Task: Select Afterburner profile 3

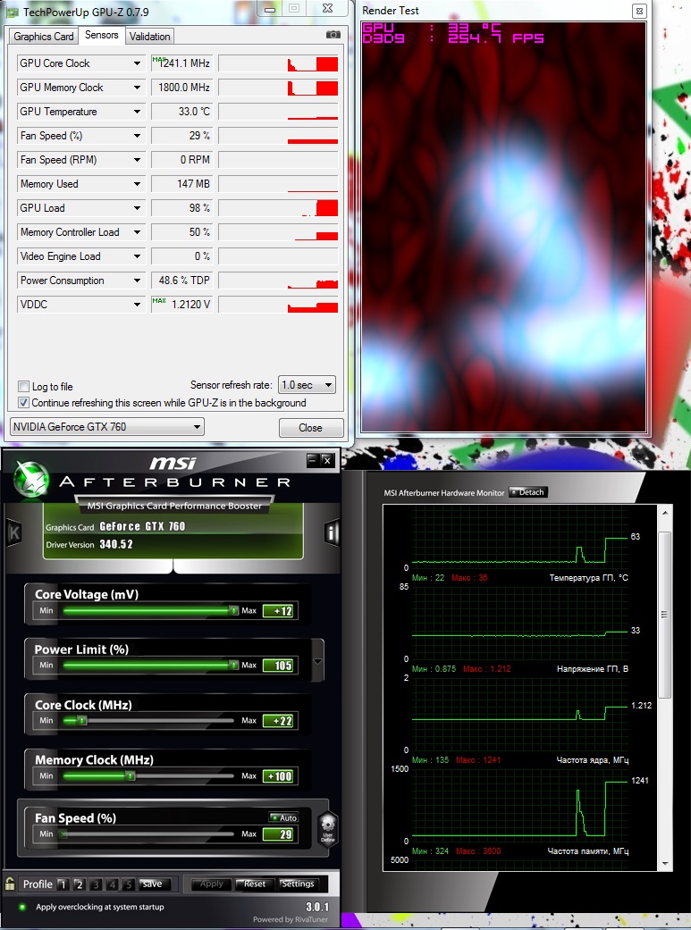Action: [96, 884]
